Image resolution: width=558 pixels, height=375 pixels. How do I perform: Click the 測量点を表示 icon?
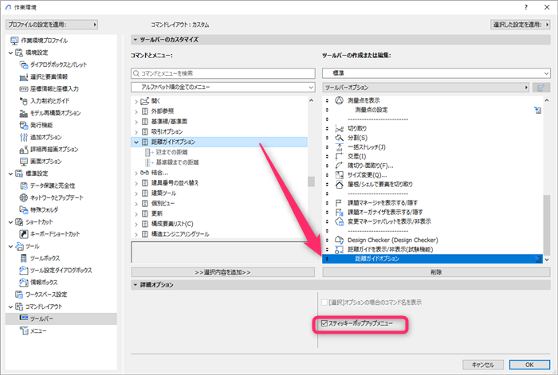click(340, 100)
